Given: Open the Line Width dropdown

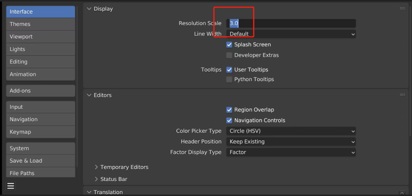Looking at the screenshot, I should (291, 34).
